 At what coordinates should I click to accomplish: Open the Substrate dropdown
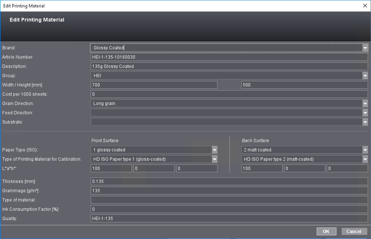(x=365, y=122)
